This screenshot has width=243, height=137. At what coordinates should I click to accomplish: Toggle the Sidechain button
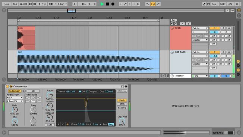pos(15,91)
